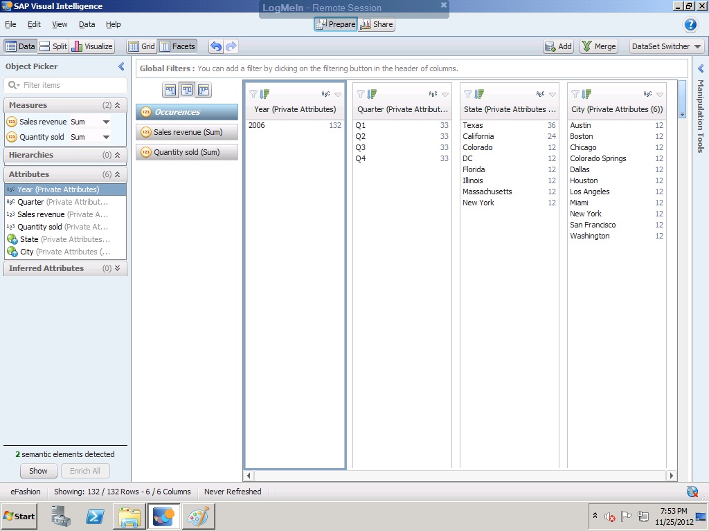This screenshot has width=709, height=531.
Task: Filter the State column with funnel icon
Action: (x=468, y=94)
